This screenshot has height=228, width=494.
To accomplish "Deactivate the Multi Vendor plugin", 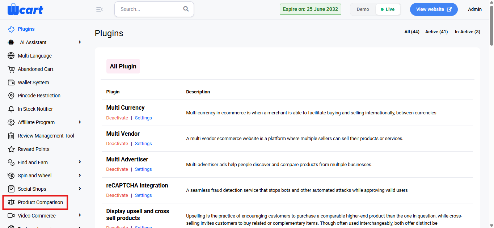I will point(117,144).
